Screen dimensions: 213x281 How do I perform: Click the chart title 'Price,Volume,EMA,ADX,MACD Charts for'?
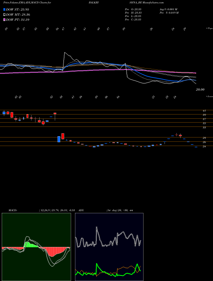27,3
